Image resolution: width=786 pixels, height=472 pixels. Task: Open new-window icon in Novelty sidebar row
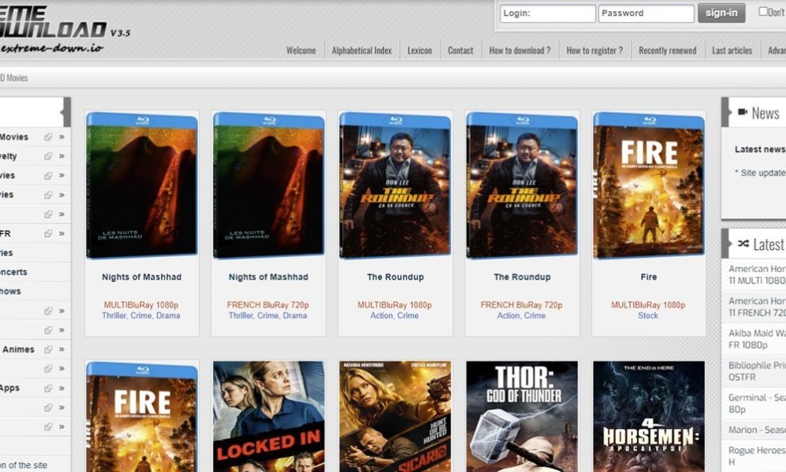point(48,156)
